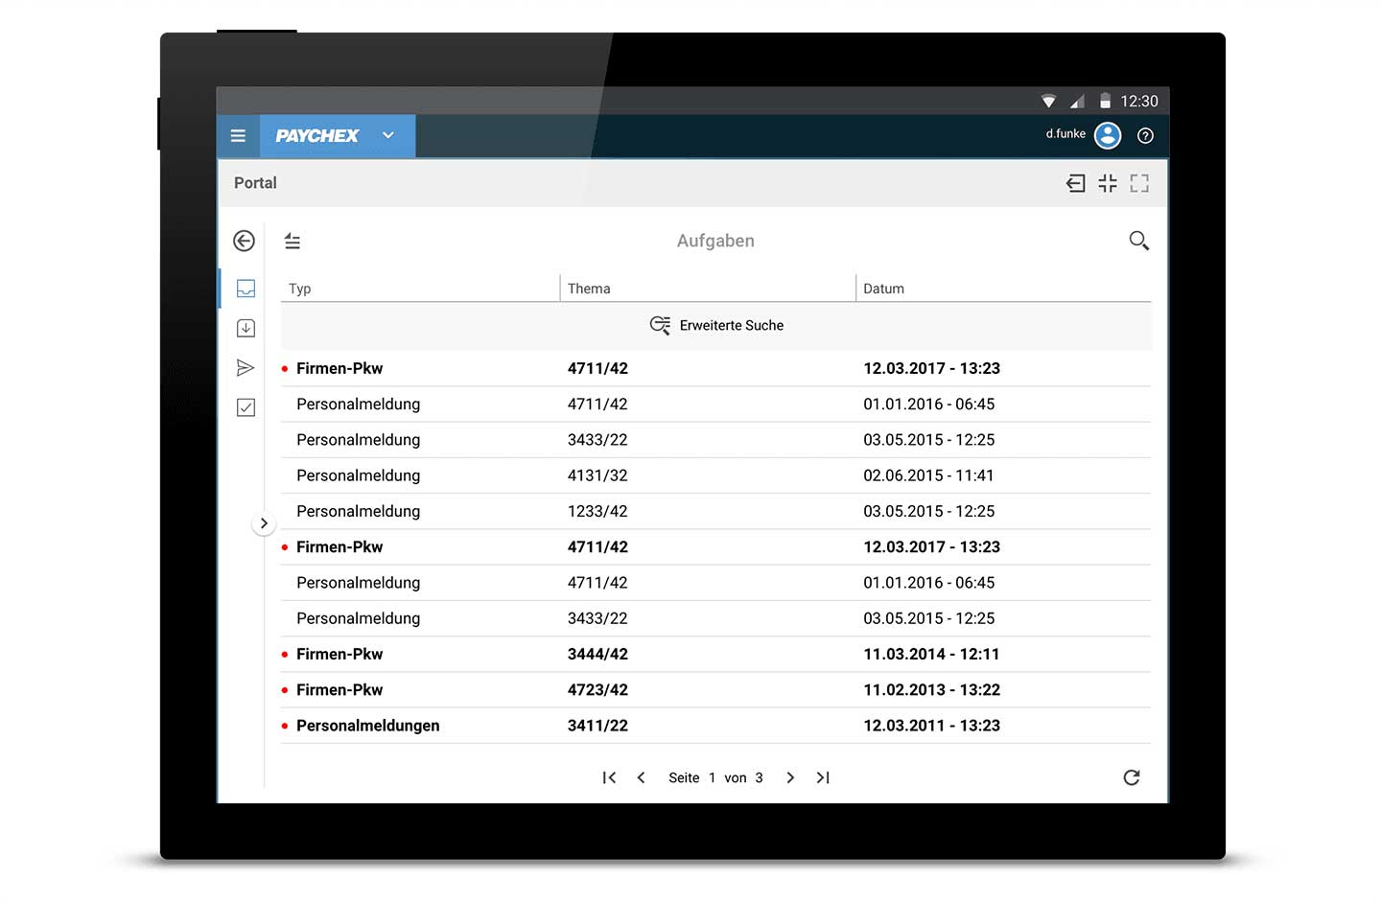Click the d.funke username
The image size is (1381, 903).
coord(1065,134)
